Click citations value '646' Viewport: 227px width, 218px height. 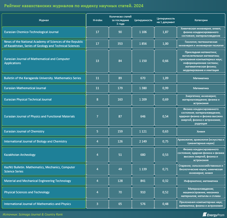(143, 116)
